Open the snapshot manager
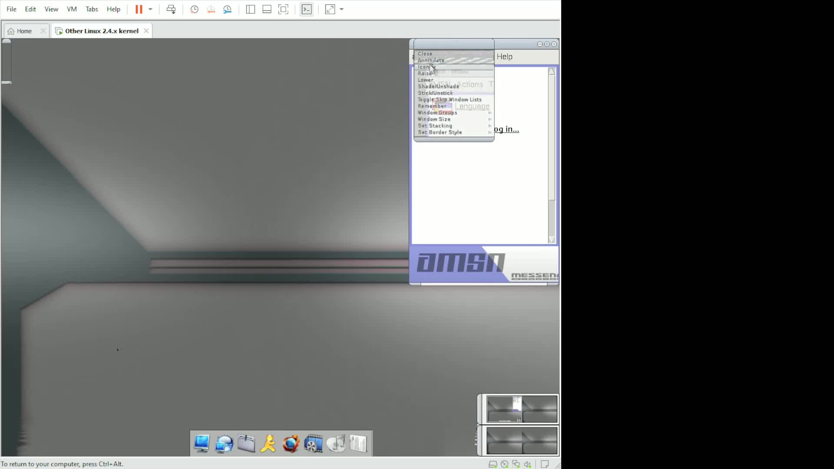The image size is (834, 469). (228, 9)
